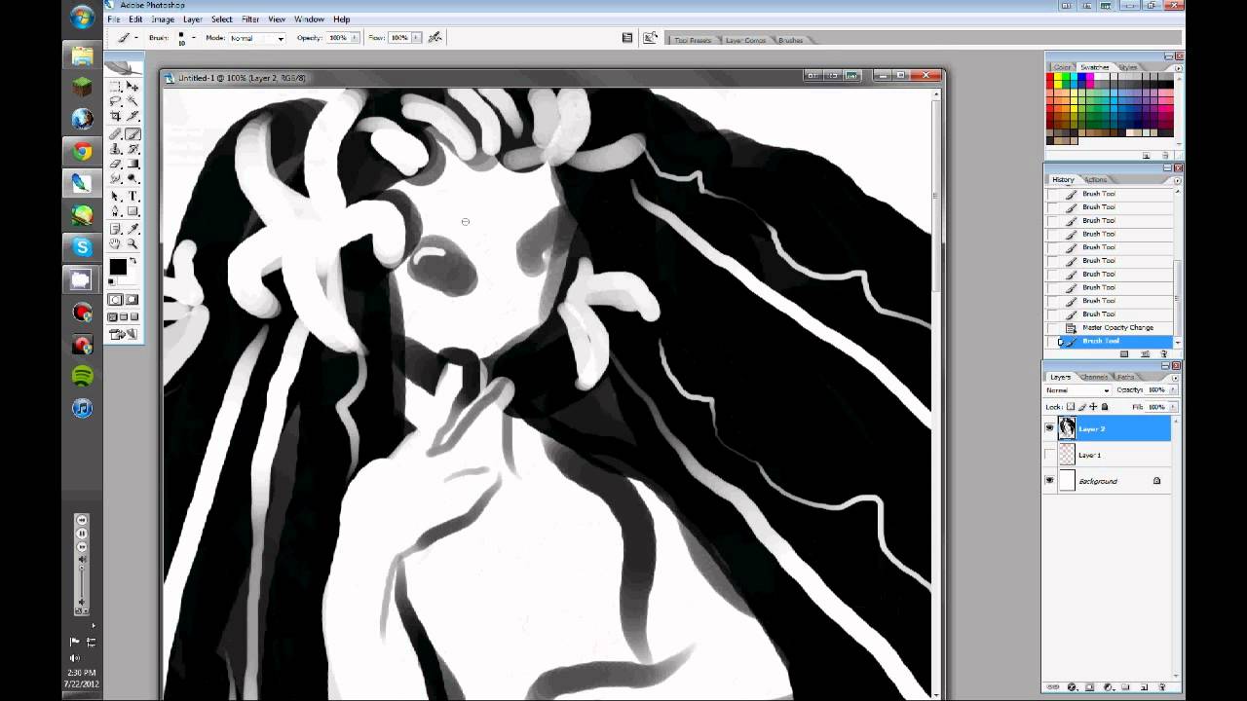Select the Clone Stamp tool
1247x701 pixels.
[115, 149]
